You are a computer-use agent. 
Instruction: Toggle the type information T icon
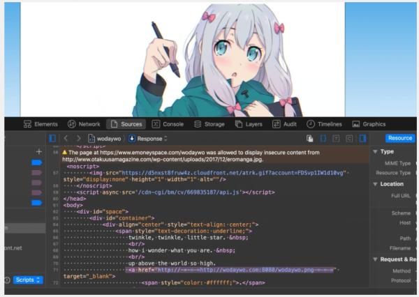[336, 139]
